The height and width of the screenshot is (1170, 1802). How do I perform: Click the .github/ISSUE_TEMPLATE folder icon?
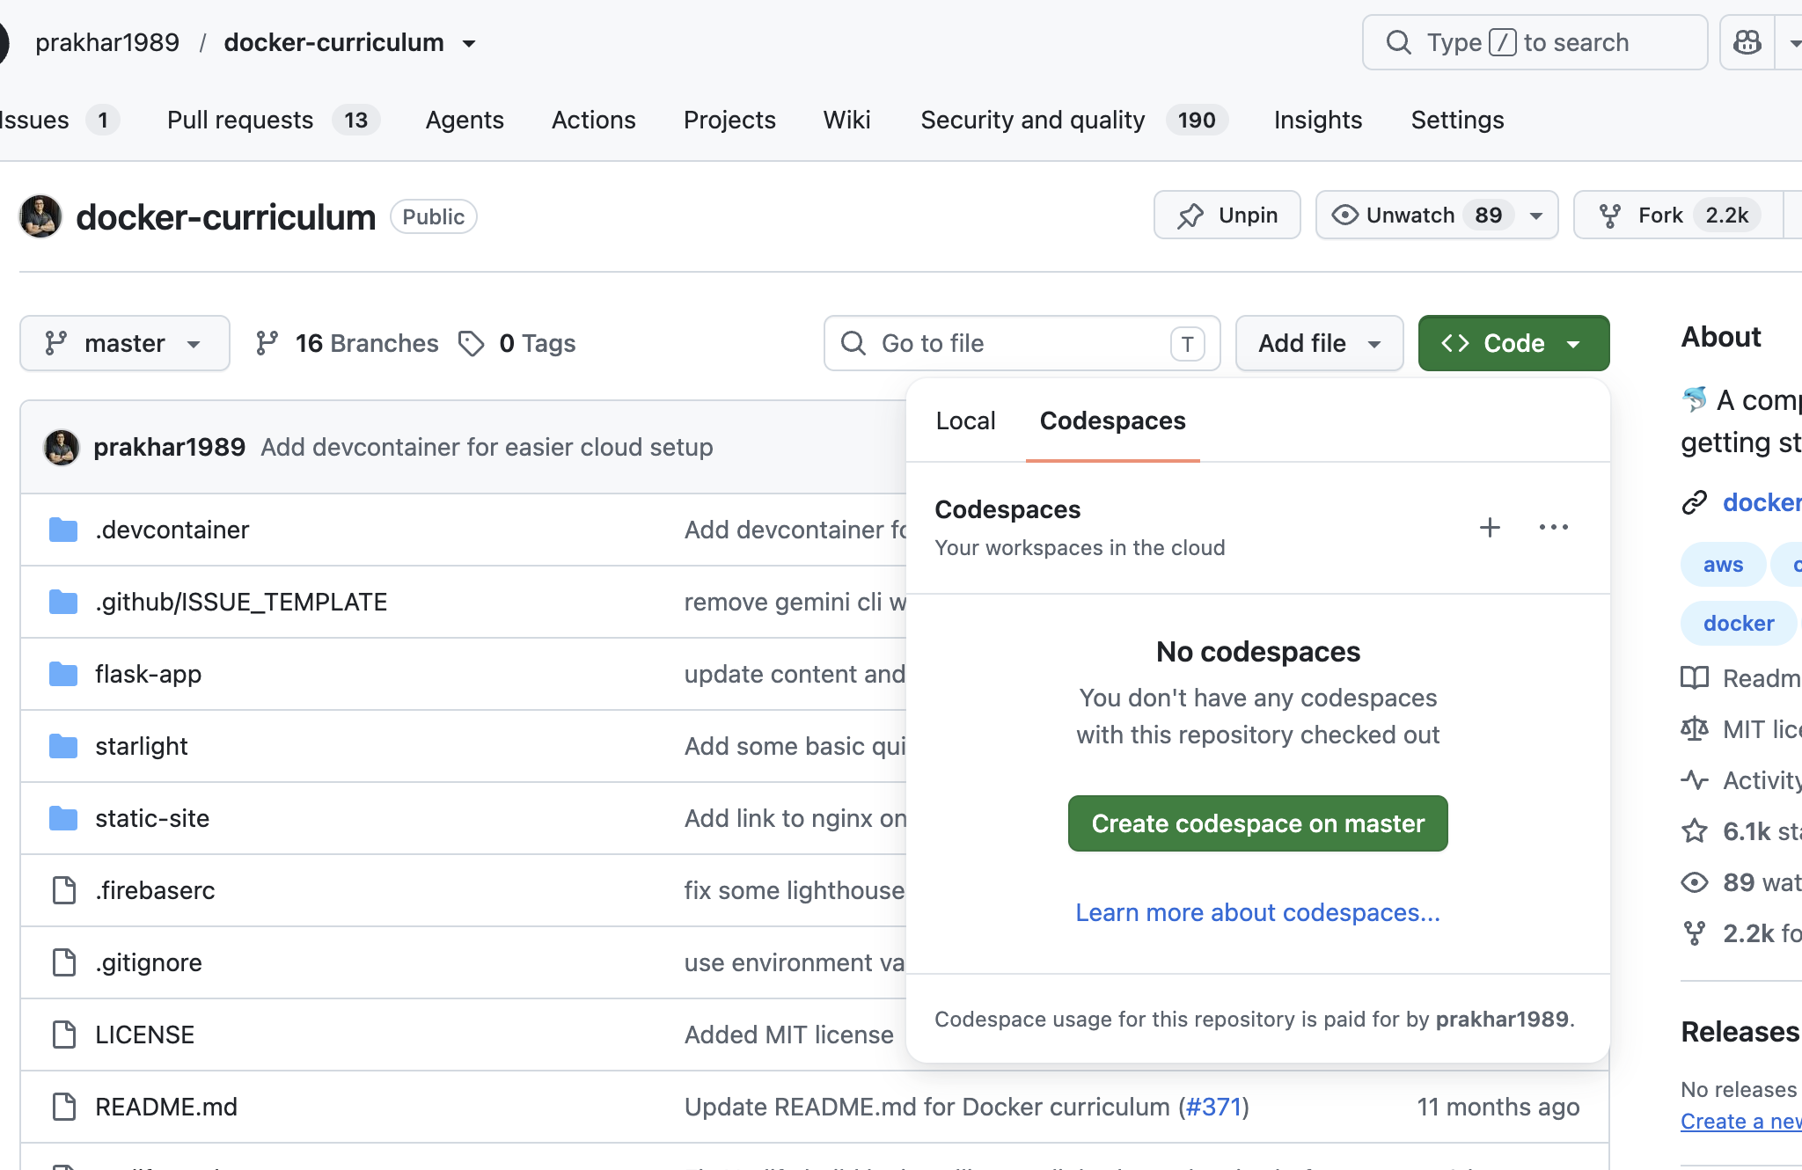tap(63, 602)
